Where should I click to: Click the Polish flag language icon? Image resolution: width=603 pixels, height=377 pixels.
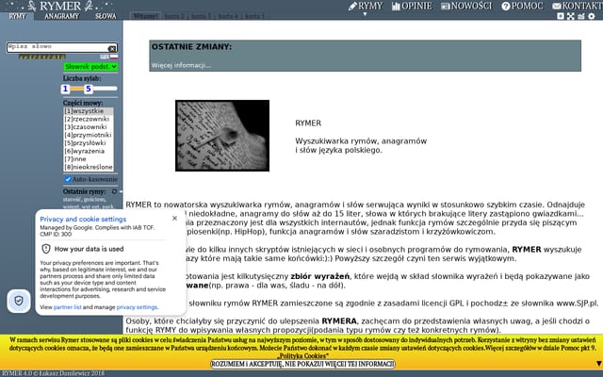point(114,57)
